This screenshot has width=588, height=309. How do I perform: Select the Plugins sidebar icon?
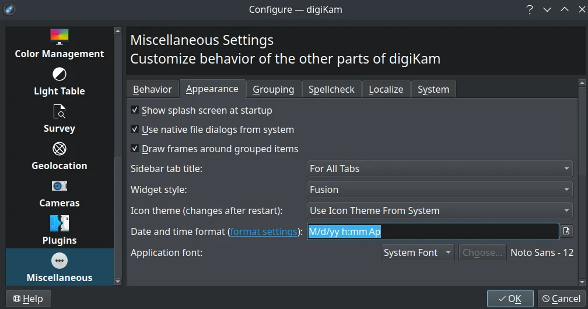coord(59,230)
